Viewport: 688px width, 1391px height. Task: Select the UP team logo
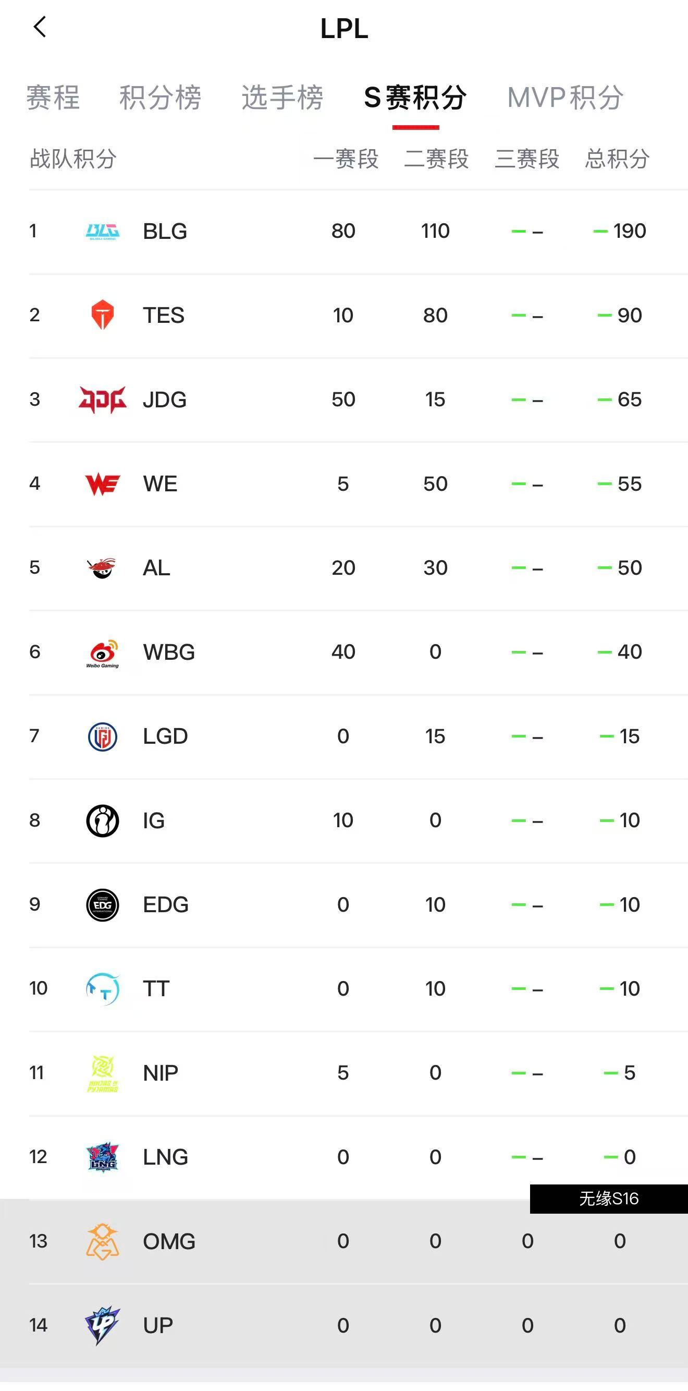(x=103, y=1326)
